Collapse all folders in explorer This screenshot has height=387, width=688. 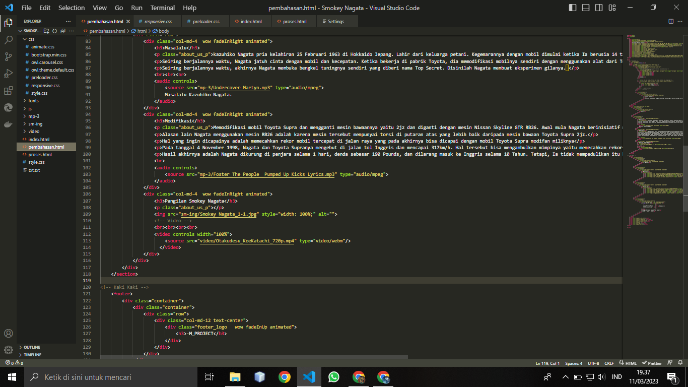[x=63, y=31]
